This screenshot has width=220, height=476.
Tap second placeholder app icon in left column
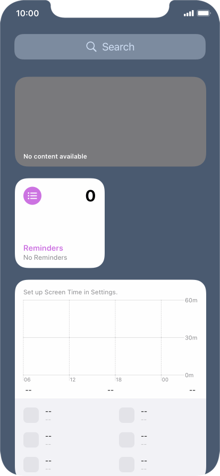[31, 440]
